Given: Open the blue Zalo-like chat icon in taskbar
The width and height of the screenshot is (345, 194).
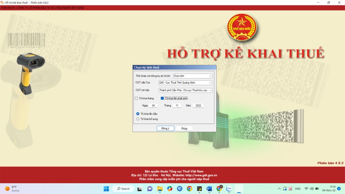Looking at the screenshot, I should [180, 189].
